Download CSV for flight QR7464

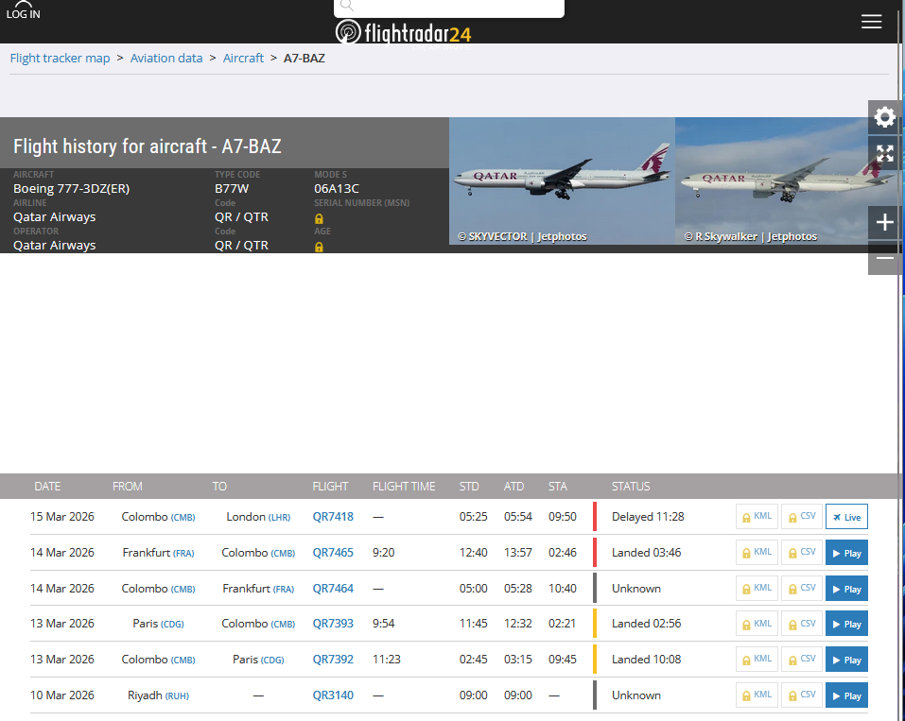point(801,589)
